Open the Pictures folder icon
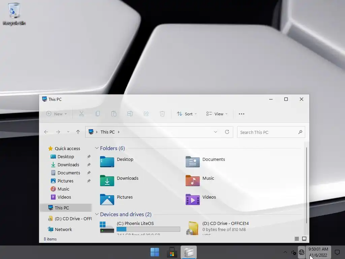This screenshot has width=345, height=259. 107,199
